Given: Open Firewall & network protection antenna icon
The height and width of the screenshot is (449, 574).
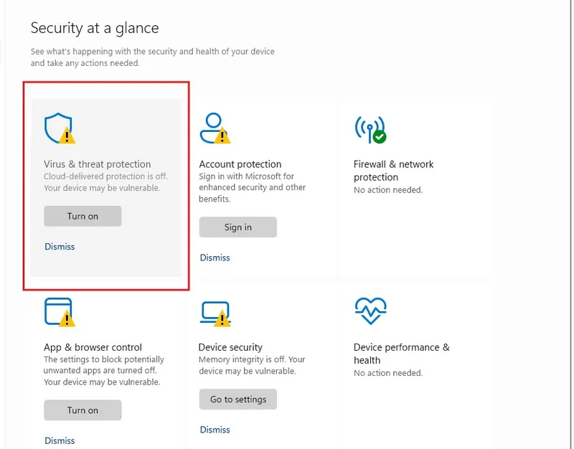Looking at the screenshot, I should point(370,130).
